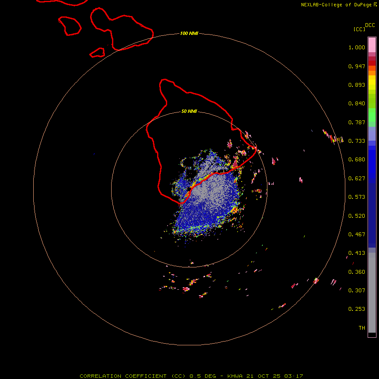Select the 0.733 legend value
Viewport: 379px width, 379px height.
357,141
